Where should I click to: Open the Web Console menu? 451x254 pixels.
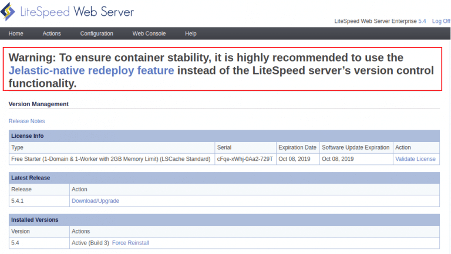coord(149,33)
